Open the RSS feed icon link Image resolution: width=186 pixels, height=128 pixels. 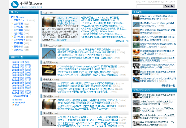tap(16, 105)
